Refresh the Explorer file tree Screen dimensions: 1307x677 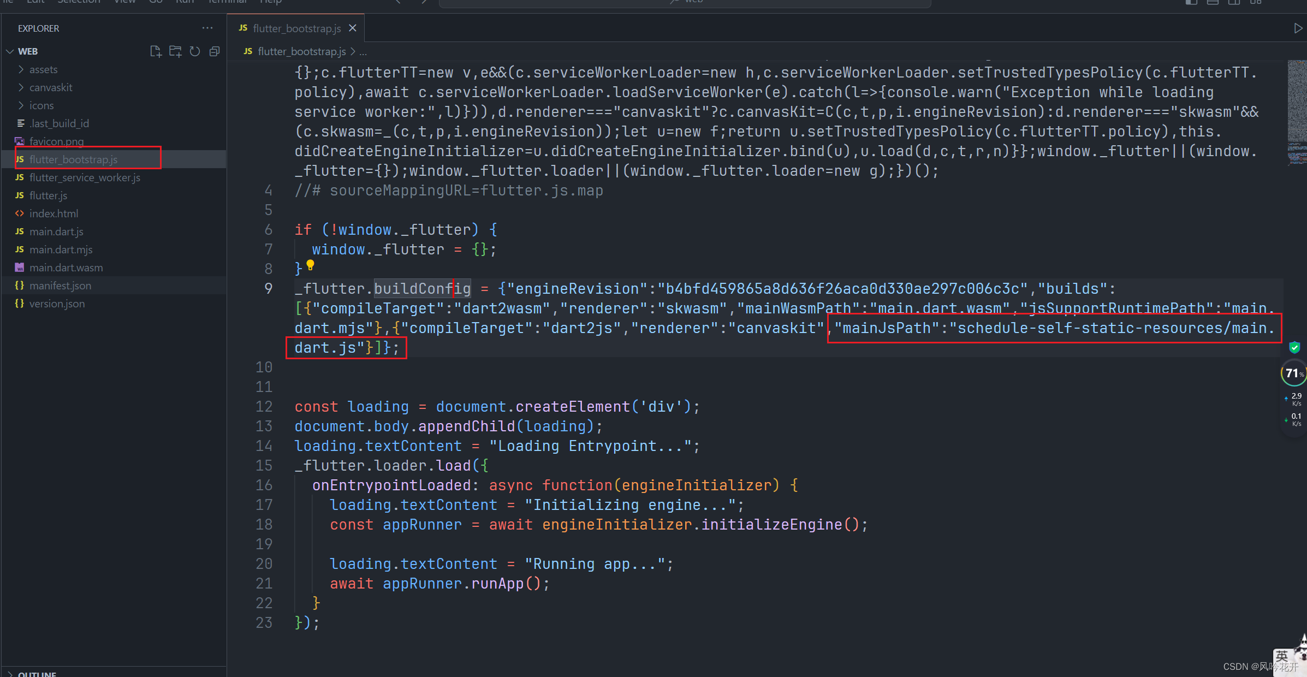tap(195, 51)
